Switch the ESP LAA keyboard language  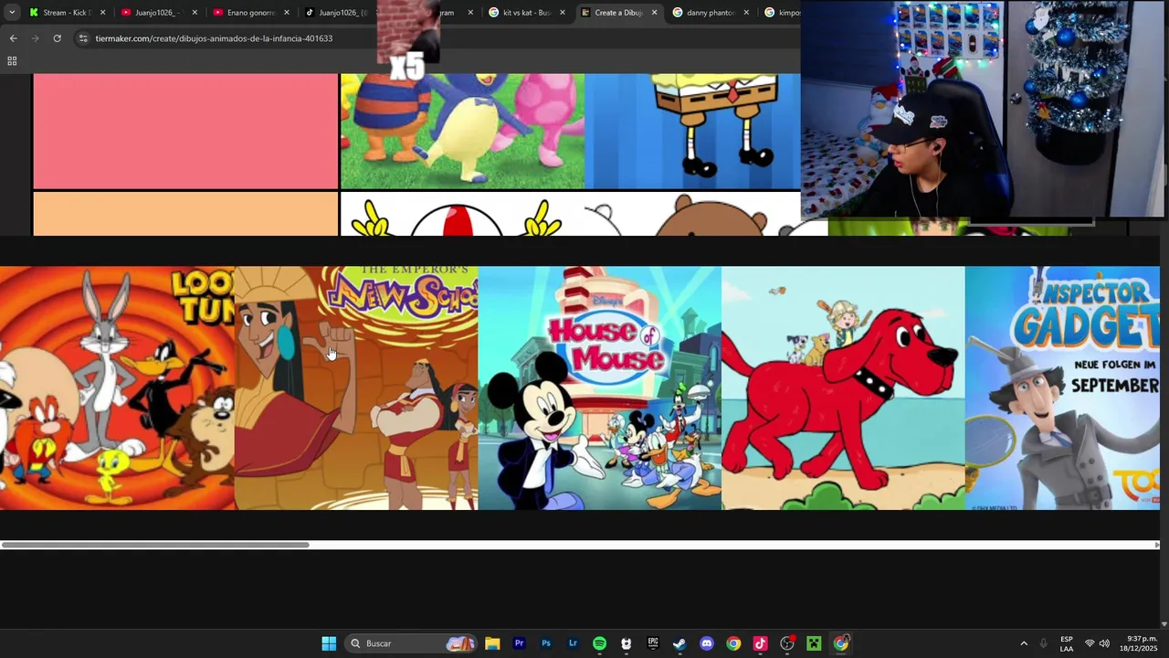[x=1067, y=643]
